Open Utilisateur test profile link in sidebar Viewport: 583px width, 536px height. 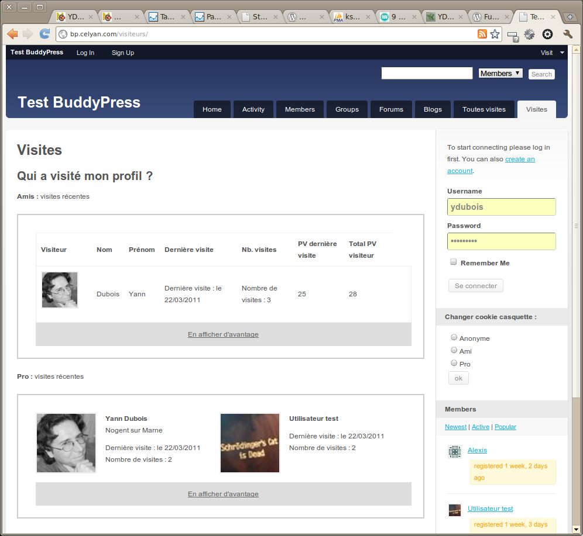coord(490,509)
